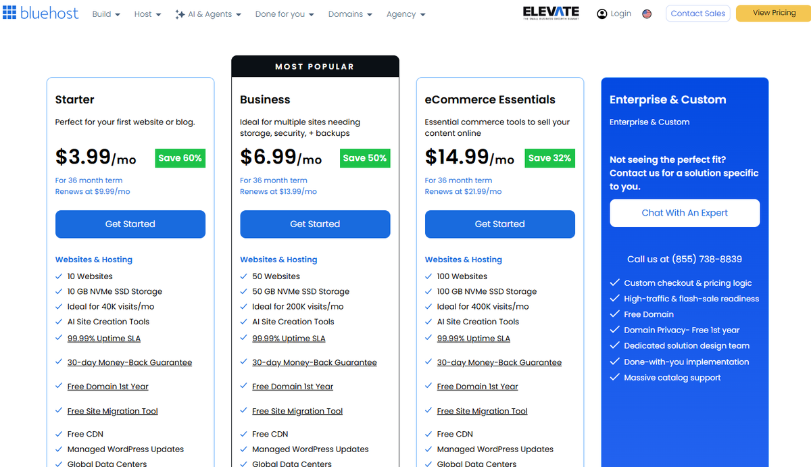This screenshot has height=467, width=811.
Task: Open Starter 30-day Money-Back Guarantee link
Action: click(x=130, y=363)
